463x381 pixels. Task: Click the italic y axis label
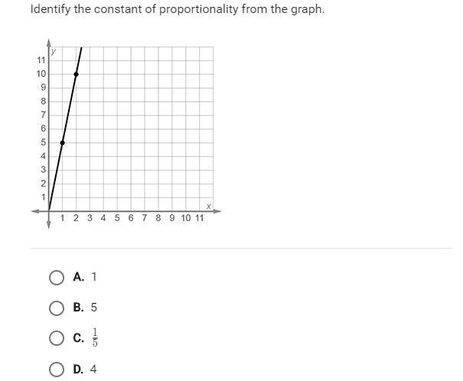[53, 52]
